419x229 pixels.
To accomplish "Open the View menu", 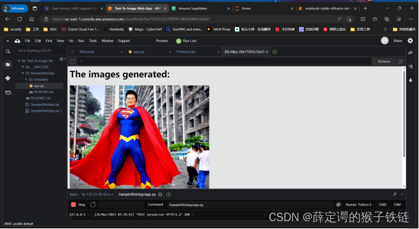I will pos(61,41).
